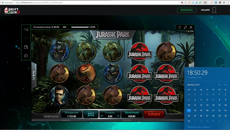Viewport: 230px width, 130px height.
Task: Click the headphones browser extension icon
Action: (x=193, y=3)
